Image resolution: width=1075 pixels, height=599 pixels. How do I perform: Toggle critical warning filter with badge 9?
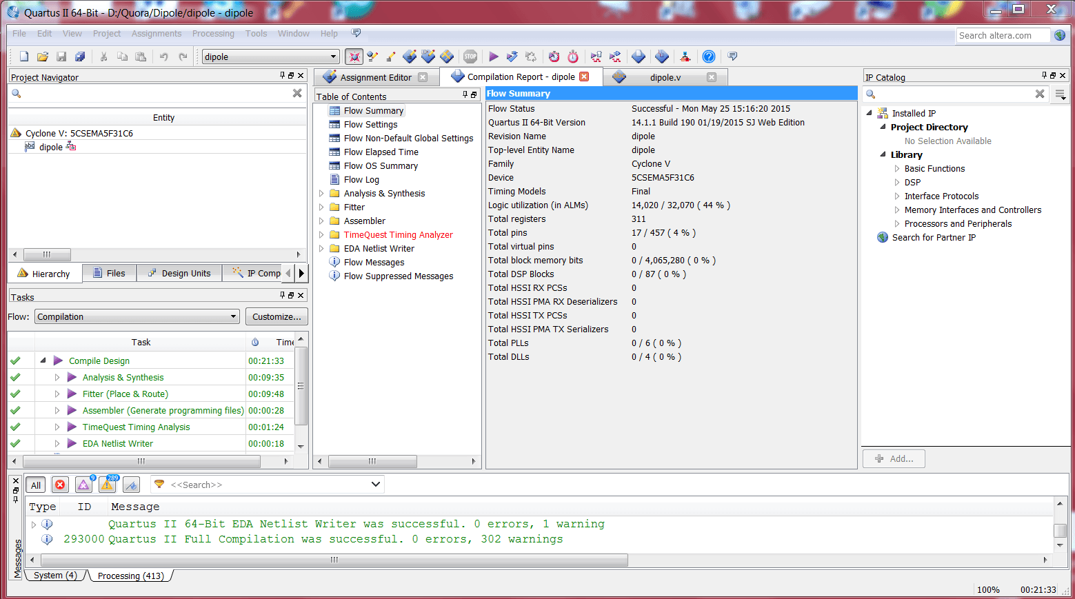84,485
